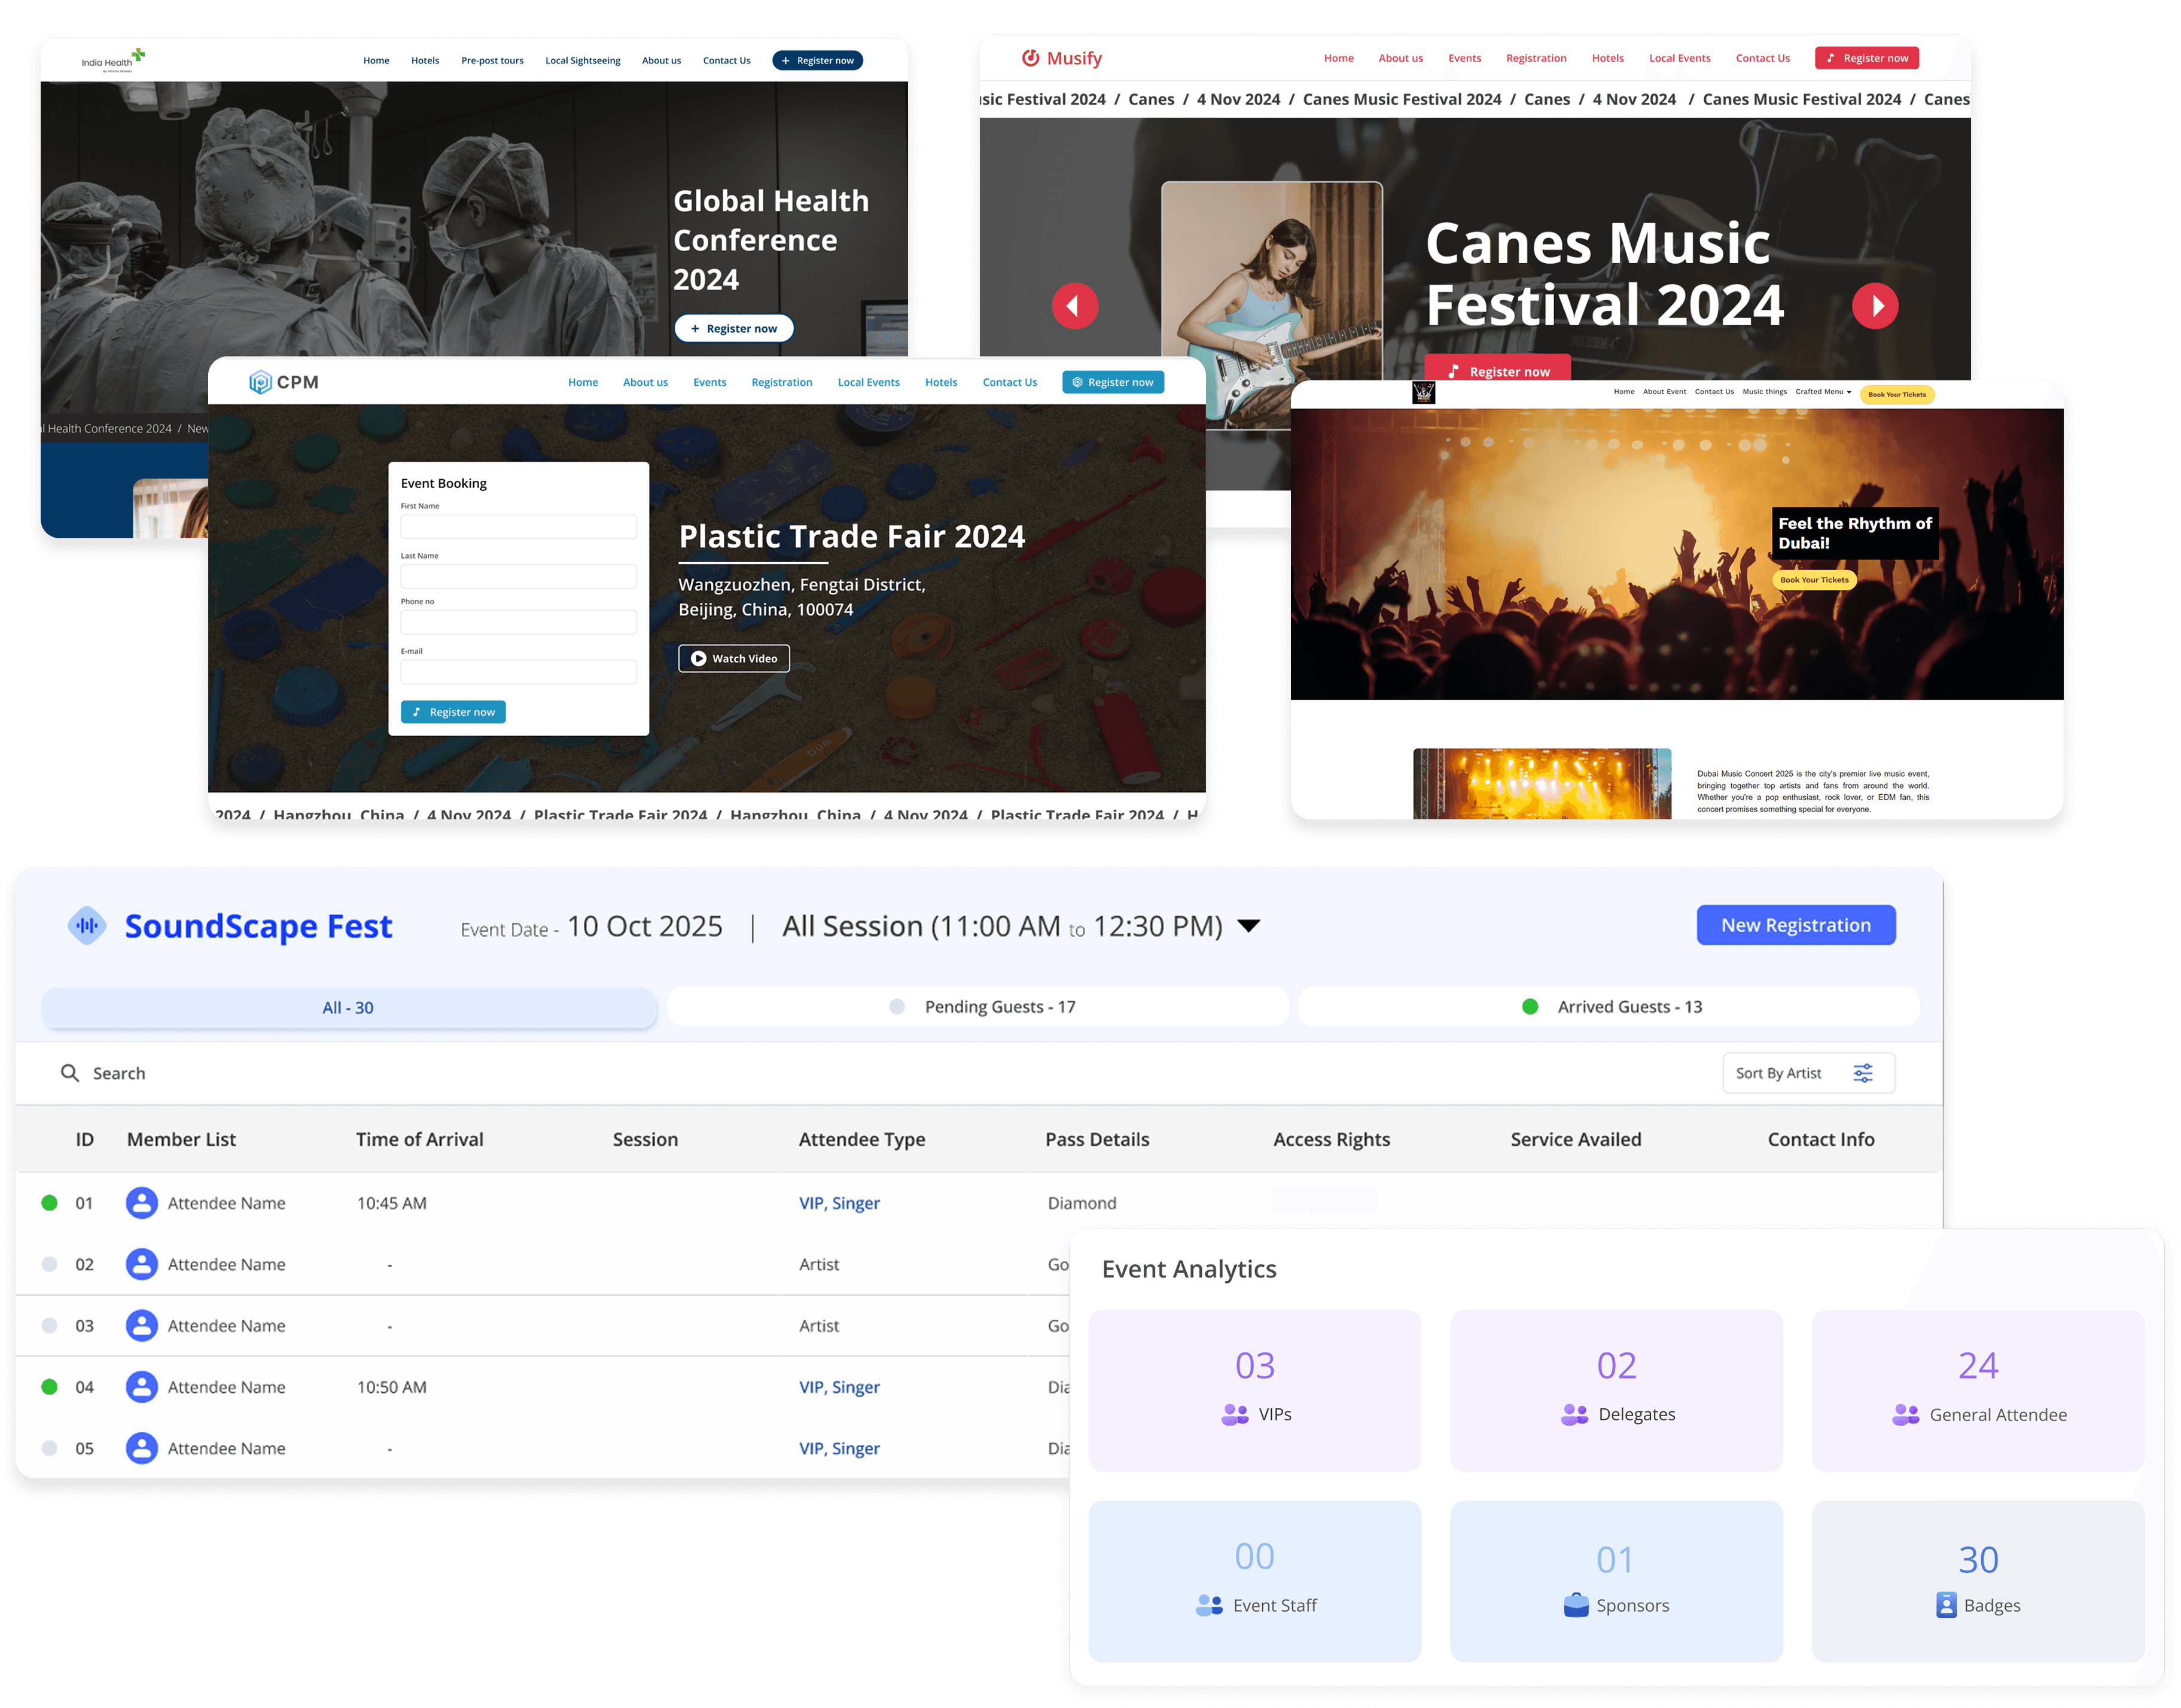This screenshot has width=2181, height=1708.
Task: Click Watch Video on Plastic Trade Fair
Action: click(733, 658)
